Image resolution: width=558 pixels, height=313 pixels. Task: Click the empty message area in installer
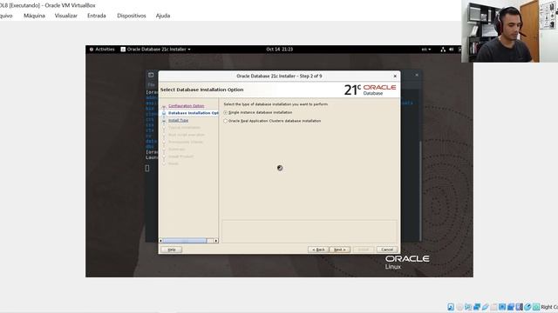point(310,231)
